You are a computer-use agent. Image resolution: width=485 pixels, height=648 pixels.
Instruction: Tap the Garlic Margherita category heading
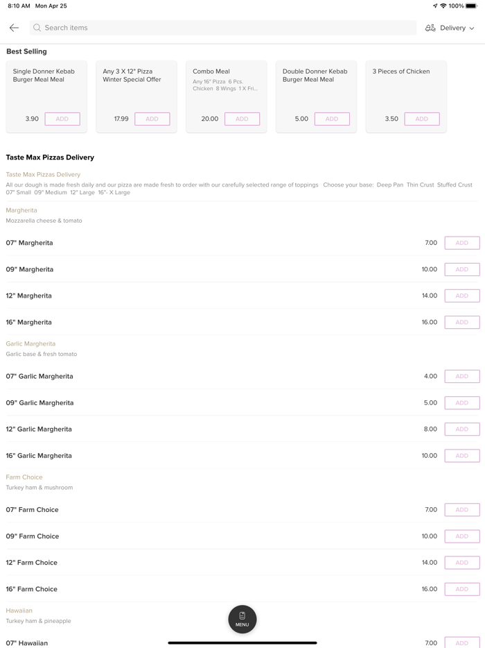click(x=30, y=343)
